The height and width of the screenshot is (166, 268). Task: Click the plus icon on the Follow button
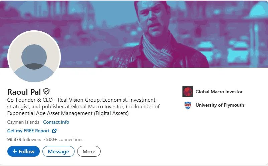15,151
